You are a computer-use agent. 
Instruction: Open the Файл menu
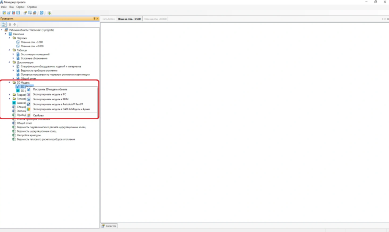click(x=4, y=7)
